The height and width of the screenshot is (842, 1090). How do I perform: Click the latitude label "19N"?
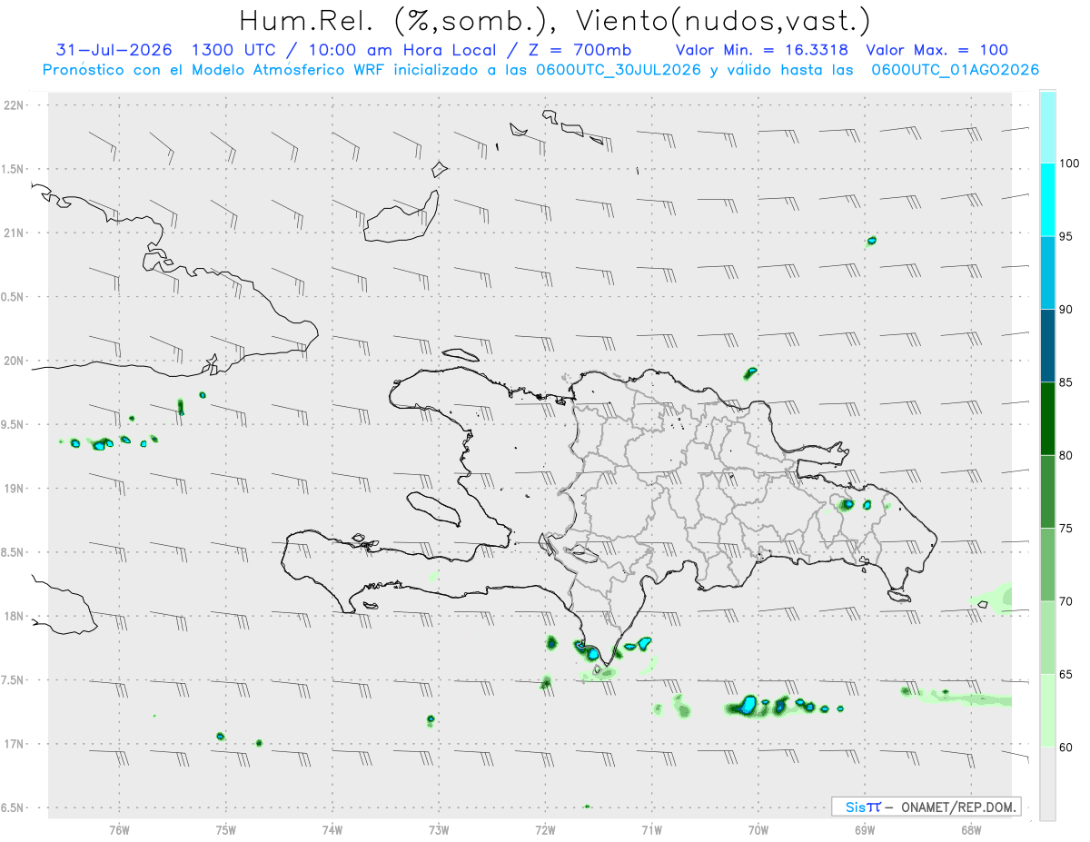click(x=14, y=489)
